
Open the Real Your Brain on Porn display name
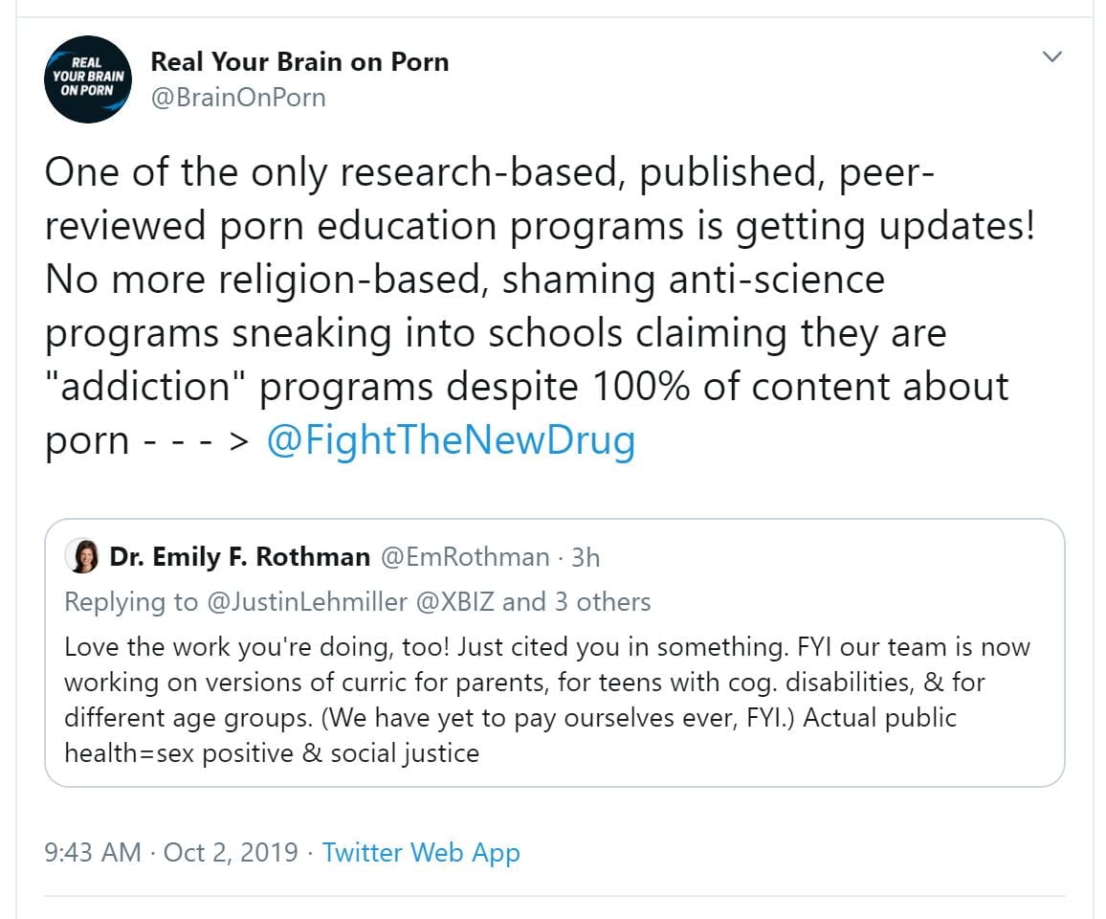299,62
